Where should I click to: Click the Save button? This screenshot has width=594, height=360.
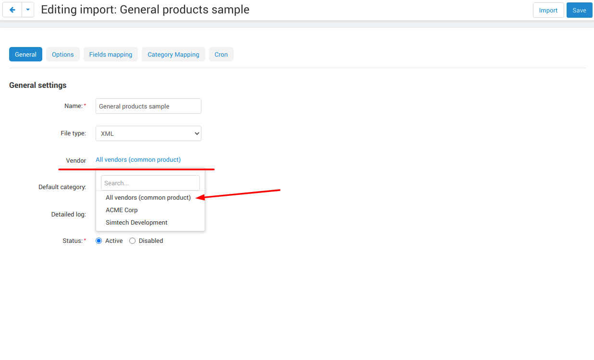579,10
